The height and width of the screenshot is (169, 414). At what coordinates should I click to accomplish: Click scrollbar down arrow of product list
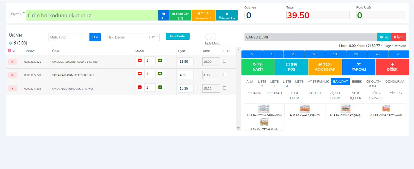tap(238, 128)
